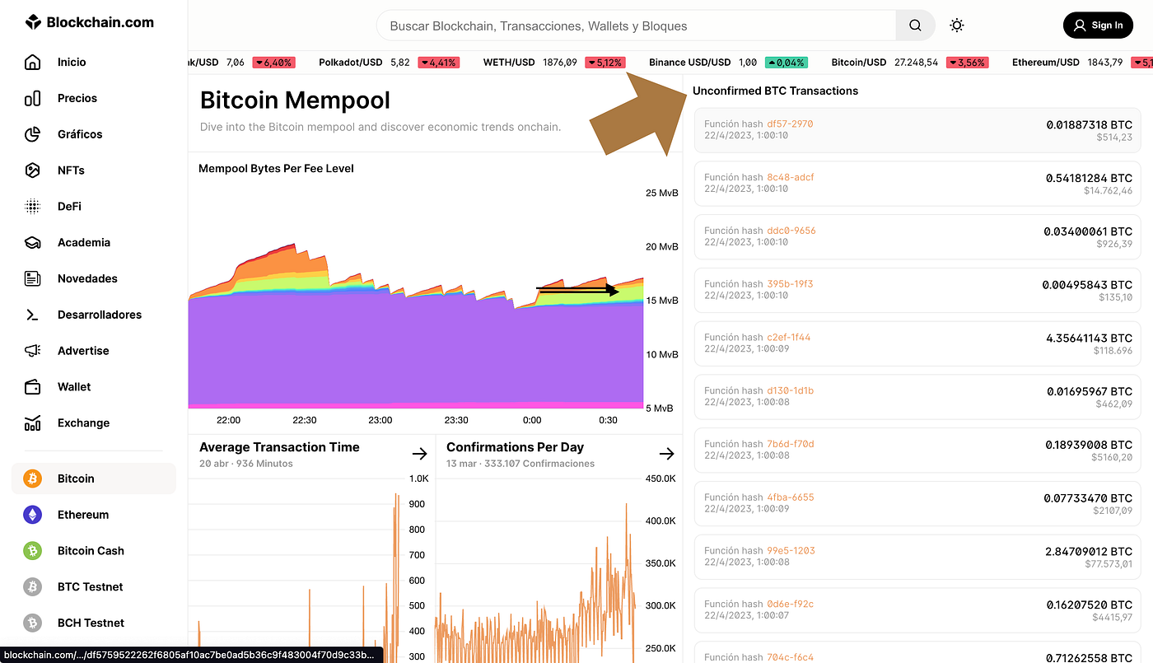Open the Blockchain.com logo home link
Viewport: 1153px width, 663px height.
[x=89, y=22]
